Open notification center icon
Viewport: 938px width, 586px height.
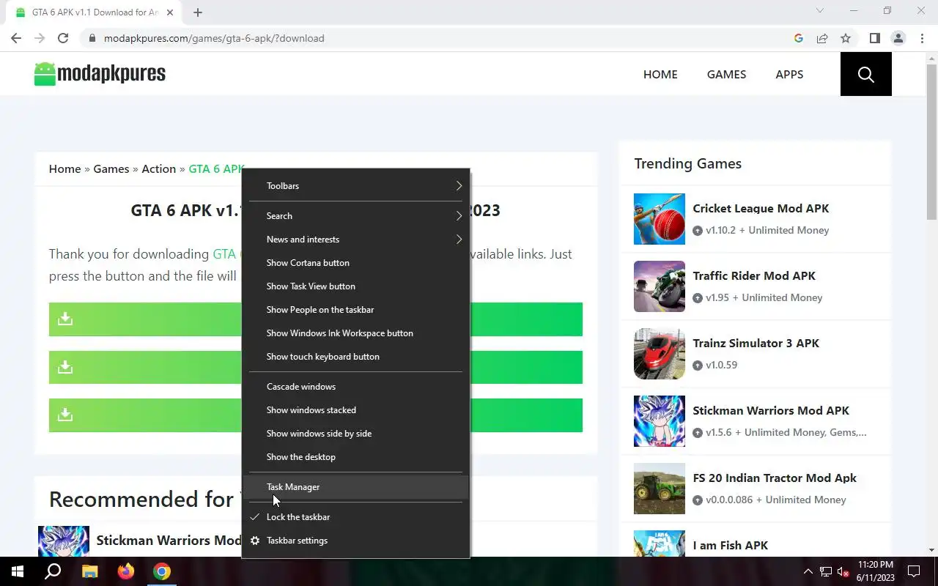coord(914,571)
